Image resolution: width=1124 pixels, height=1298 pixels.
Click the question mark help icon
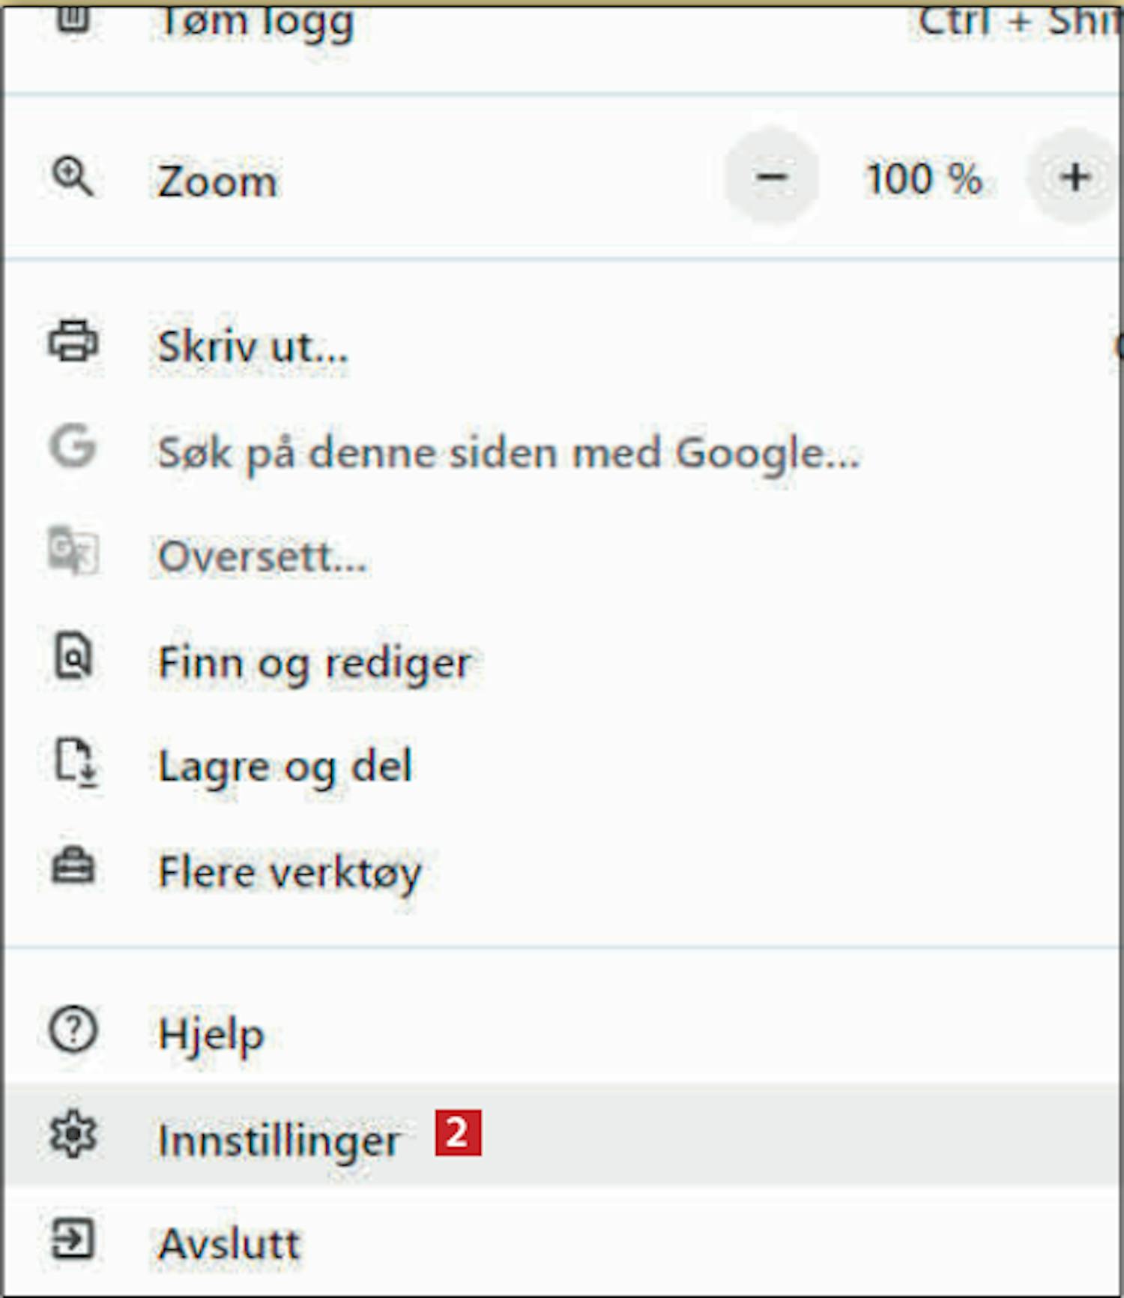tap(73, 1030)
